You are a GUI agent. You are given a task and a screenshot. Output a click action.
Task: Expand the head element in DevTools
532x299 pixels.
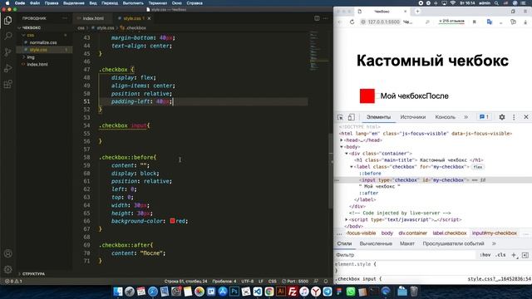[x=342, y=140]
